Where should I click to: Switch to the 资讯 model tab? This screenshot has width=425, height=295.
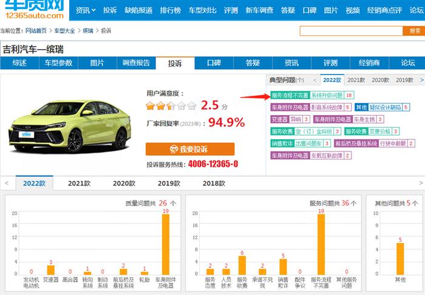pos(291,63)
